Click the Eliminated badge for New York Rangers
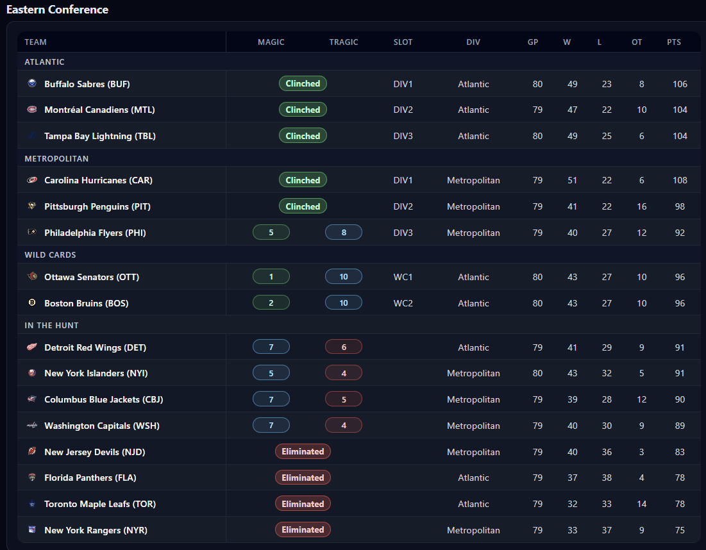 (x=303, y=529)
